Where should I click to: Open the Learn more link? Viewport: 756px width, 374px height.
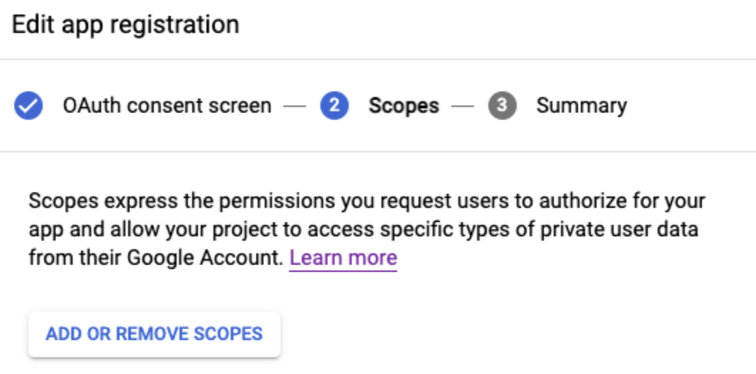343,258
